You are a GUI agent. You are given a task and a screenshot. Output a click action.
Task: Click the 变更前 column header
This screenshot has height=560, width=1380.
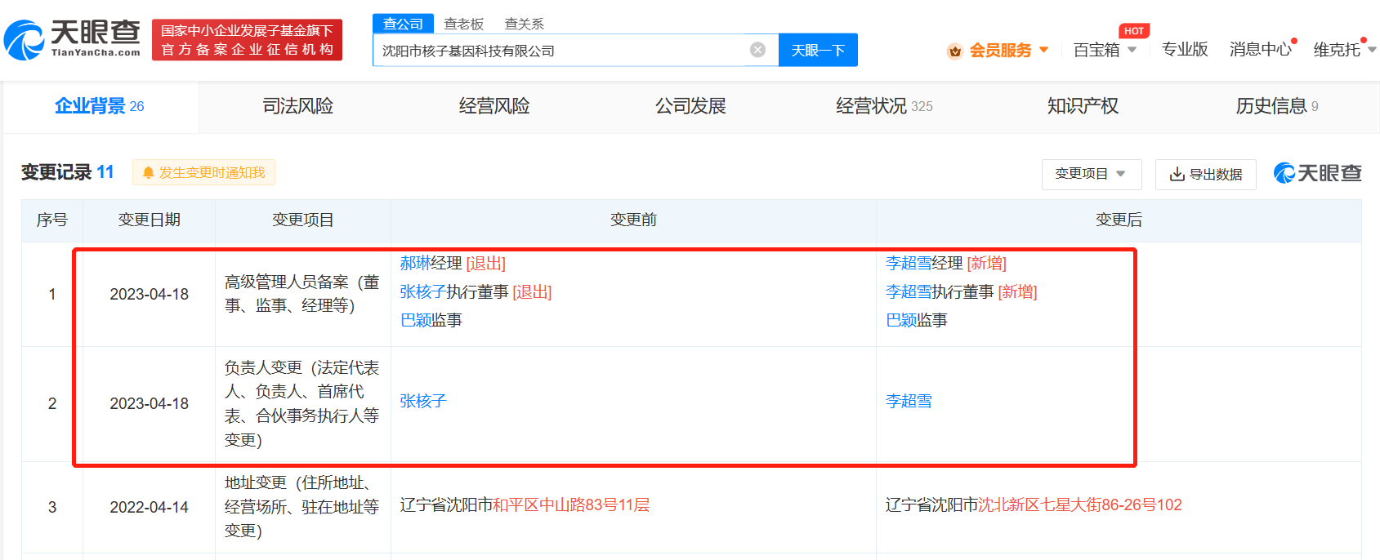[633, 220]
